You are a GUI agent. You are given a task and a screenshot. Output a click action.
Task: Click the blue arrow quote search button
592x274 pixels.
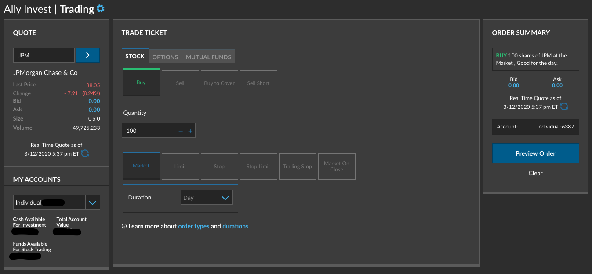tap(87, 55)
